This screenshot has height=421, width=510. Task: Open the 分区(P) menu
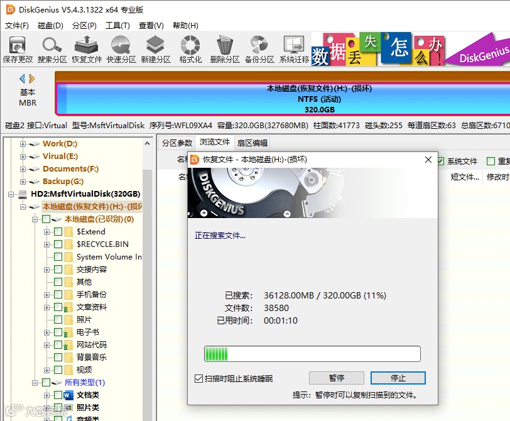[x=84, y=25]
